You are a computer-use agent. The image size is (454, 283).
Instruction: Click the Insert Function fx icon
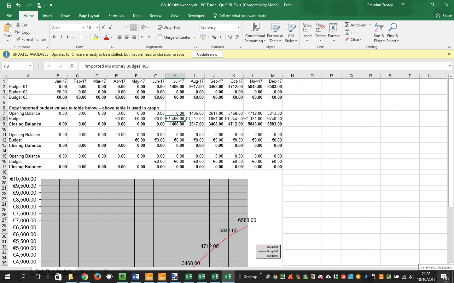click(x=72, y=66)
